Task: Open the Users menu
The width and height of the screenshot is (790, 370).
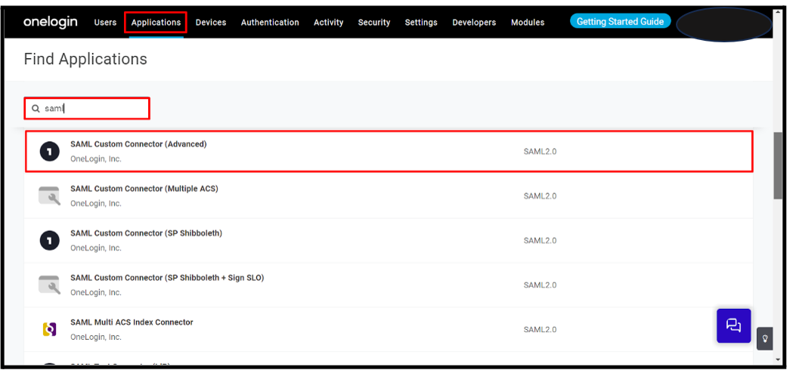Action: (x=105, y=23)
